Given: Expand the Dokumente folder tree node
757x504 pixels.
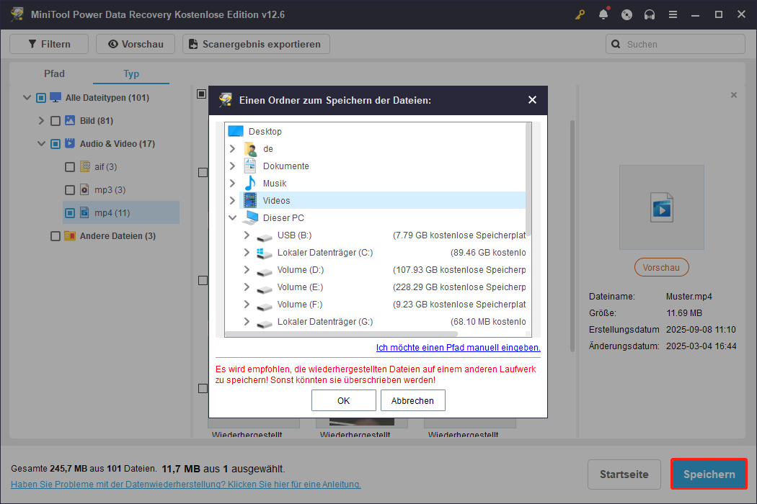Looking at the screenshot, I should (x=232, y=166).
